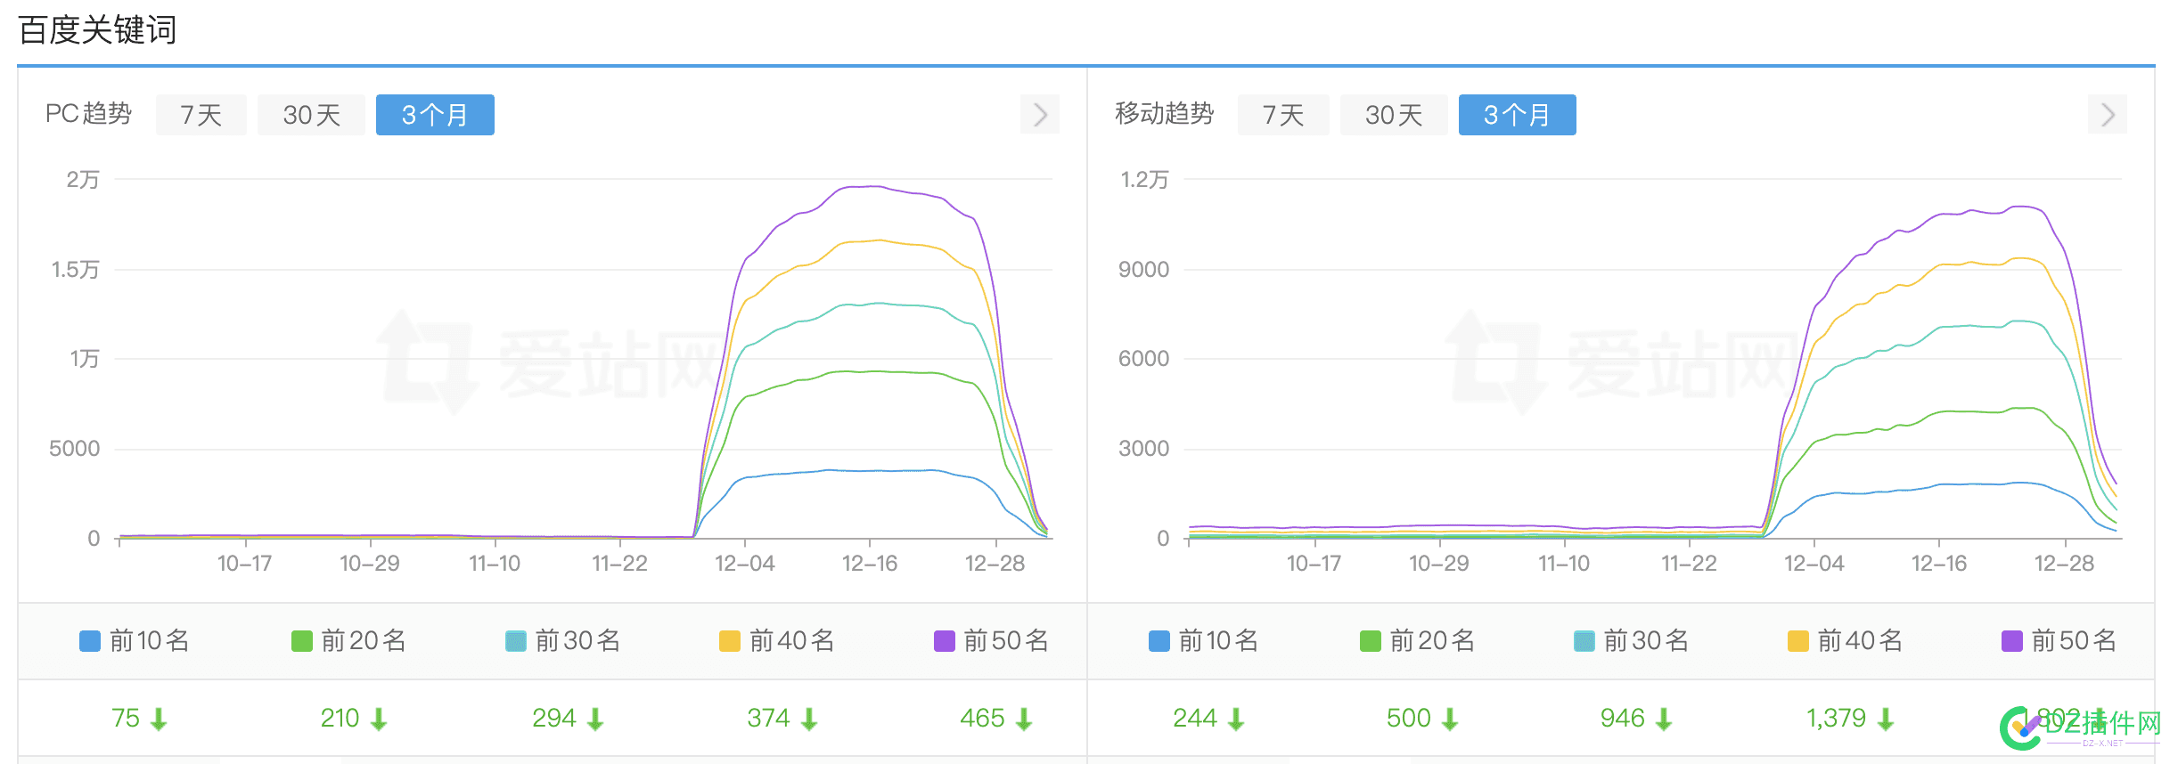The height and width of the screenshot is (764, 2178).
Task: Click the down arrow beside PC 210
Action: (x=379, y=719)
